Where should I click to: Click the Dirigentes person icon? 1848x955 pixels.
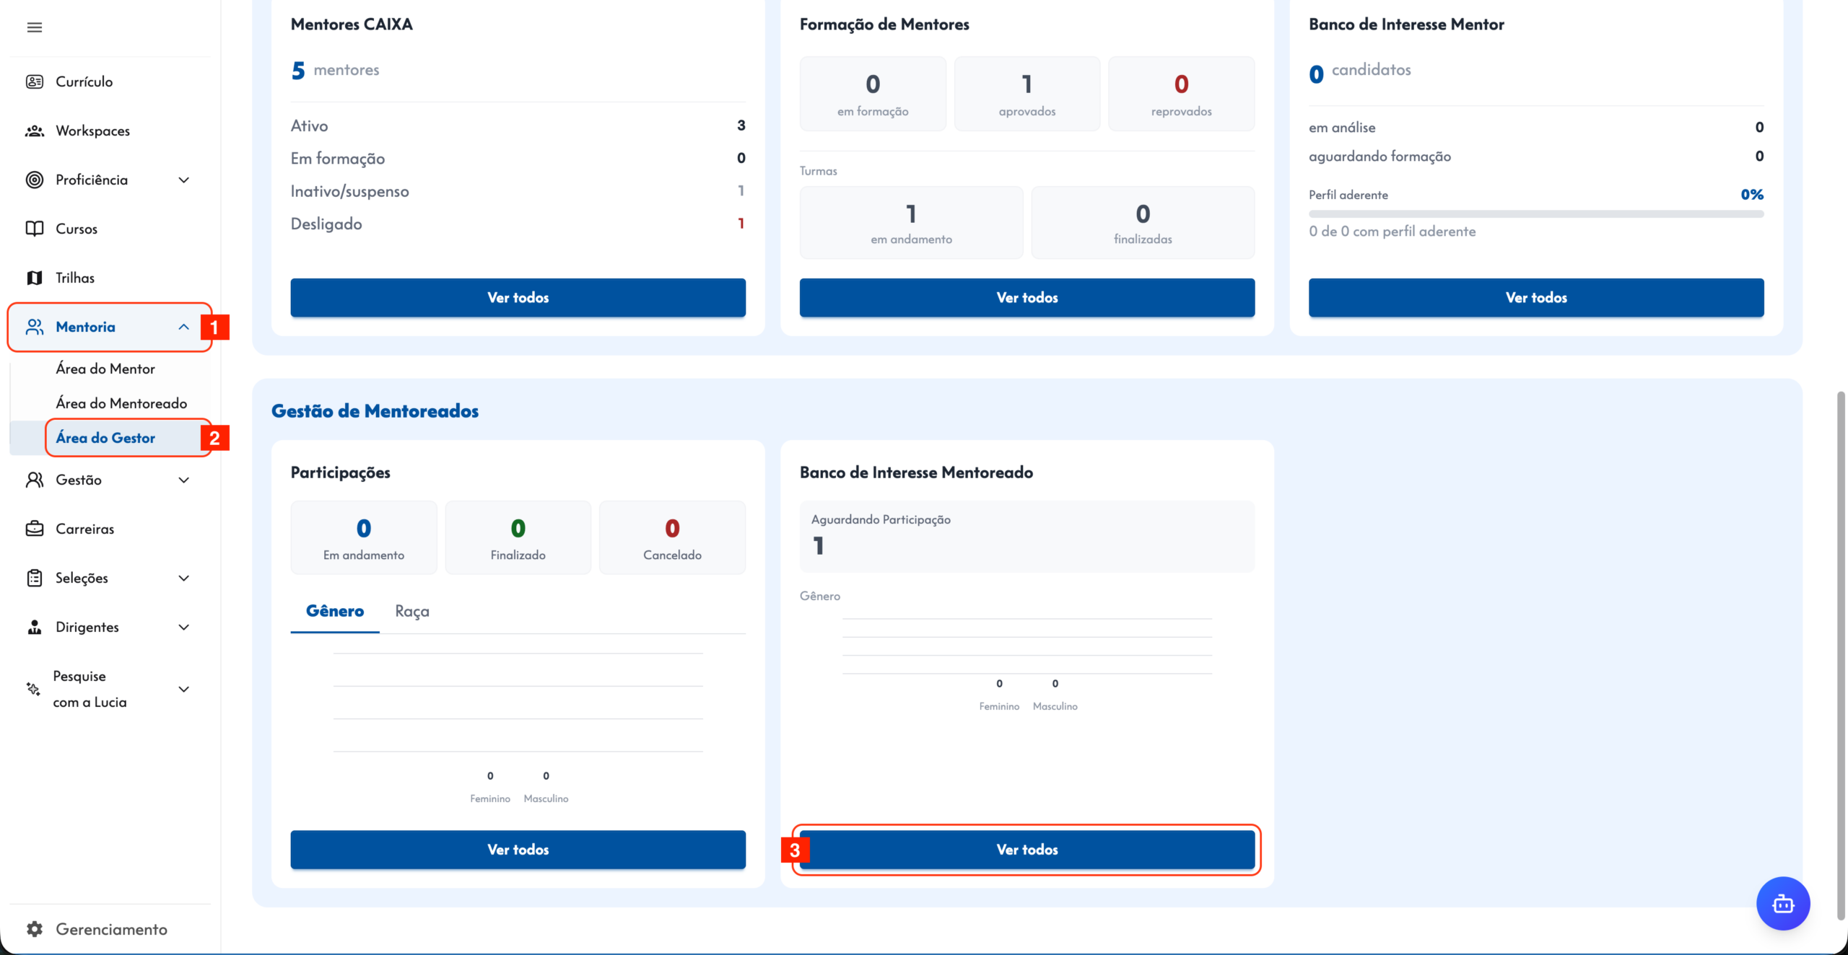pos(34,627)
